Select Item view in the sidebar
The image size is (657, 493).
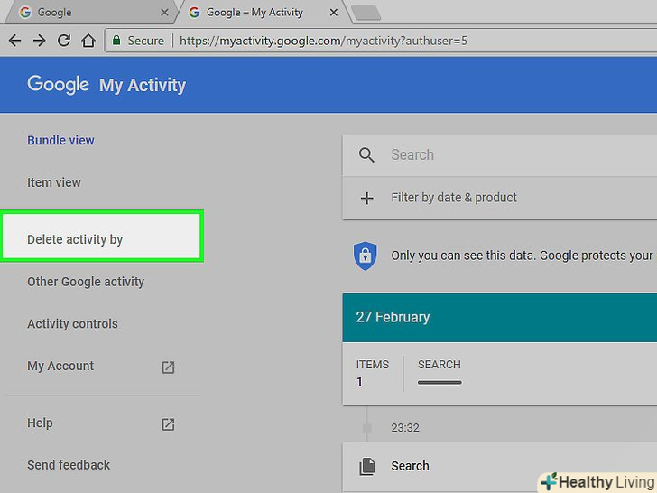click(x=54, y=182)
